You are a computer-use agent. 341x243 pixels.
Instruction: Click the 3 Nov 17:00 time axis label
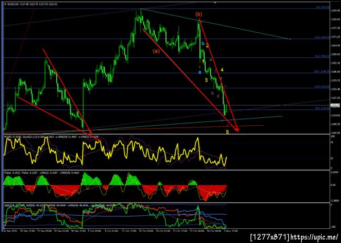231,231
